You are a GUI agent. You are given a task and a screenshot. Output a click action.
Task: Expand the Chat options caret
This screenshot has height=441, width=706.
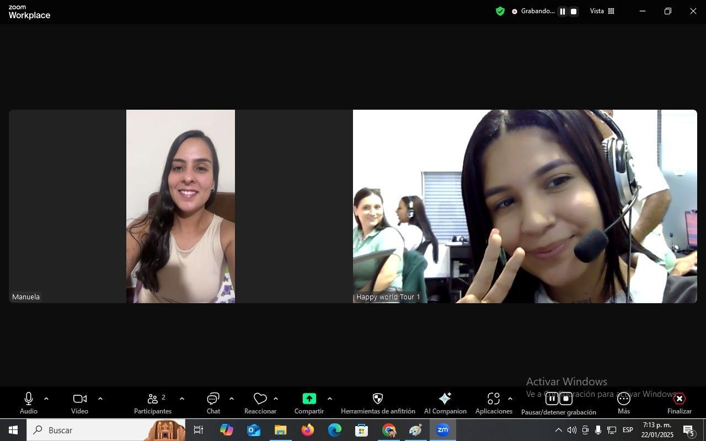(x=232, y=399)
